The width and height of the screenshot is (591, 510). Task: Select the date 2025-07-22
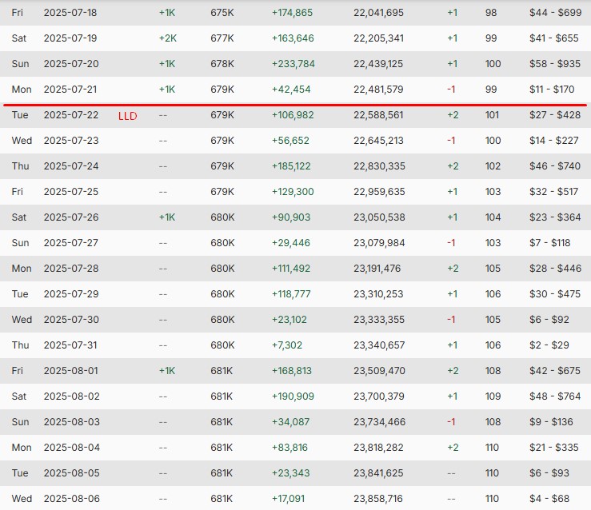click(71, 115)
